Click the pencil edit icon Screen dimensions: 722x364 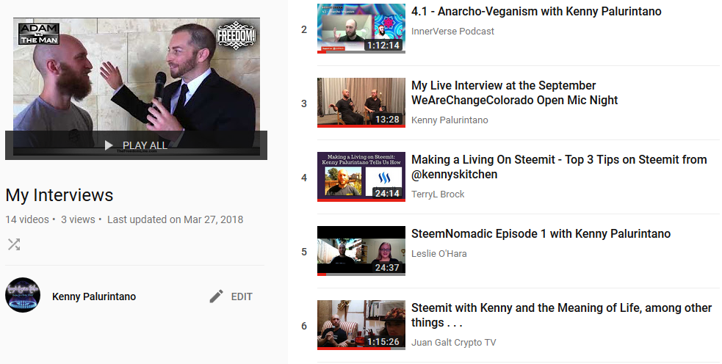tap(216, 296)
